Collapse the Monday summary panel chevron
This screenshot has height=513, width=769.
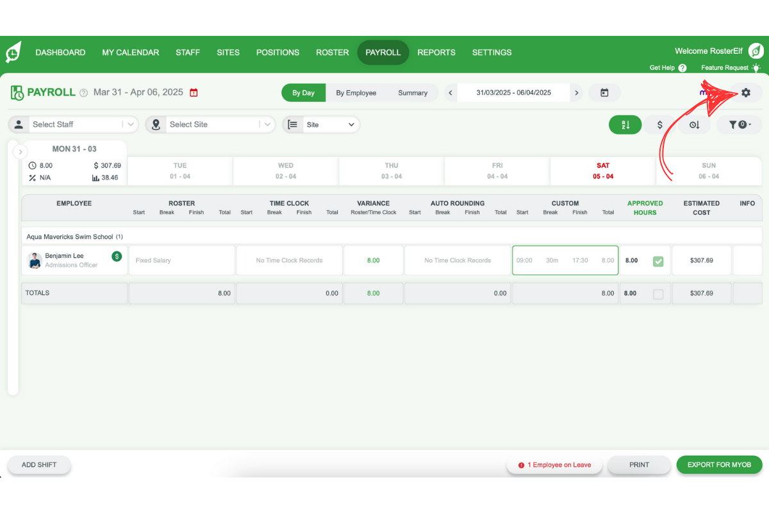coord(20,151)
